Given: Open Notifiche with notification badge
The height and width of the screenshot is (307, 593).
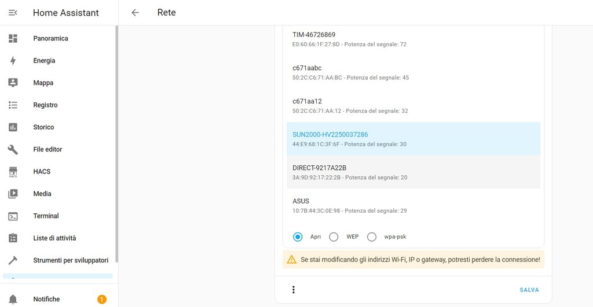Looking at the screenshot, I should (46, 299).
